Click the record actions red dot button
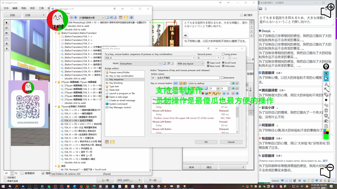Image resolution: width=337 pixels, height=189 pixels. click(203, 93)
